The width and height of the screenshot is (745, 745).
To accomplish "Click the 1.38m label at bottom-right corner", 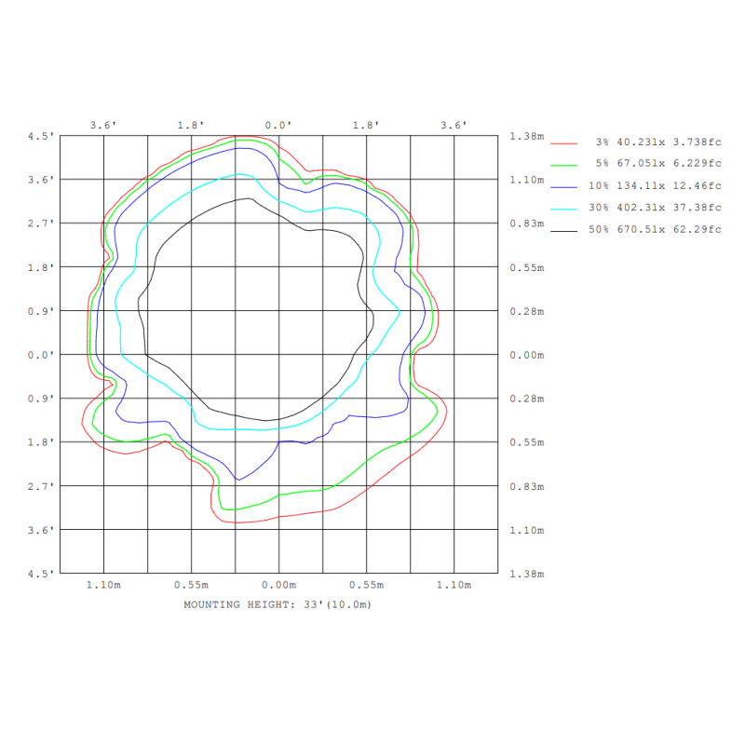I will [526, 574].
